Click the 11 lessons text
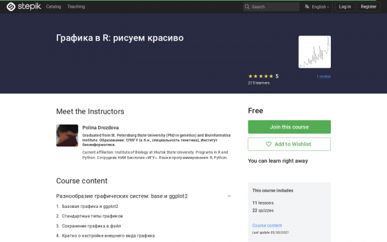This screenshot has height=242, width=387. (263, 203)
